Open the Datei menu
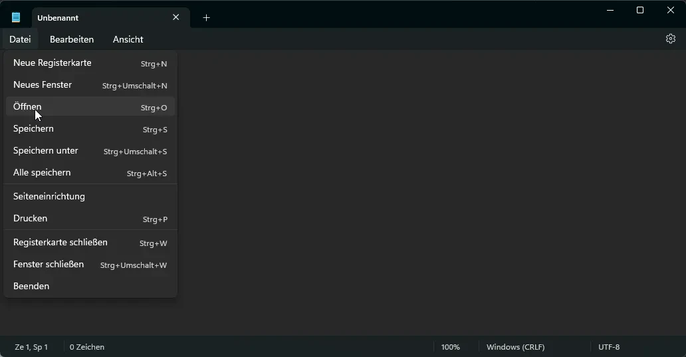This screenshot has width=686, height=357. click(20, 39)
